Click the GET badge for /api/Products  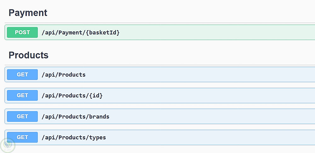(22, 75)
